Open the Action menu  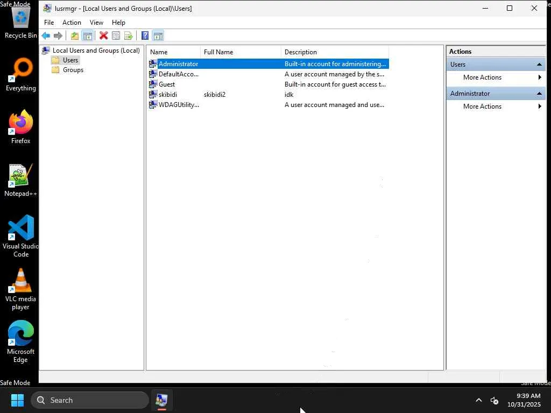pos(72,23)
